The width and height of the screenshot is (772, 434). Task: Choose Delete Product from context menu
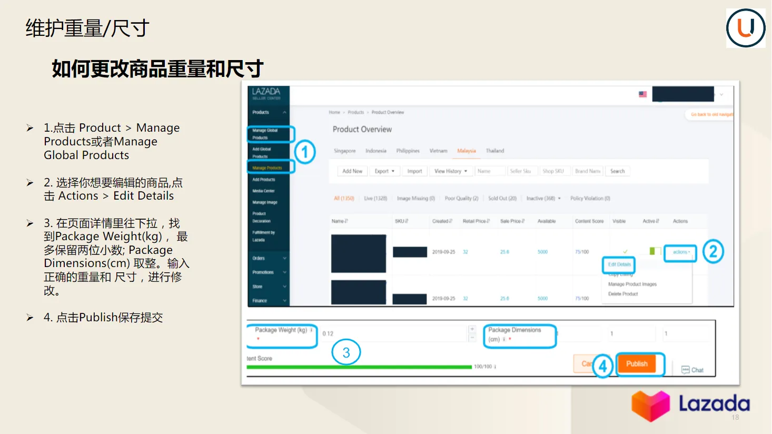[625, 294]
